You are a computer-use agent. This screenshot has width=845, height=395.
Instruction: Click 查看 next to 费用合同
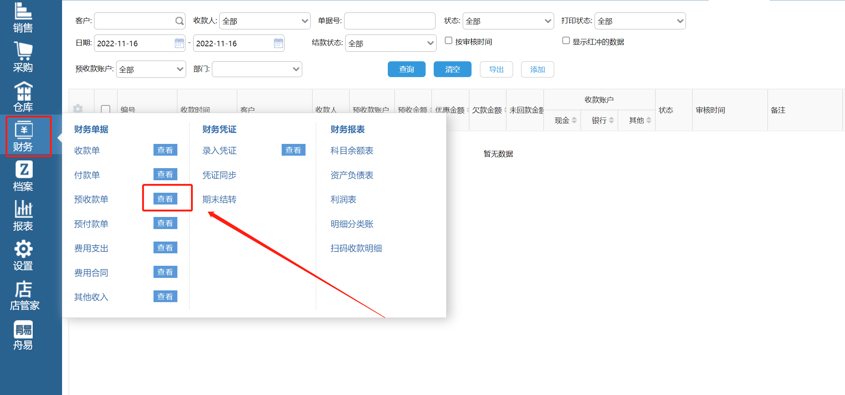165,272
